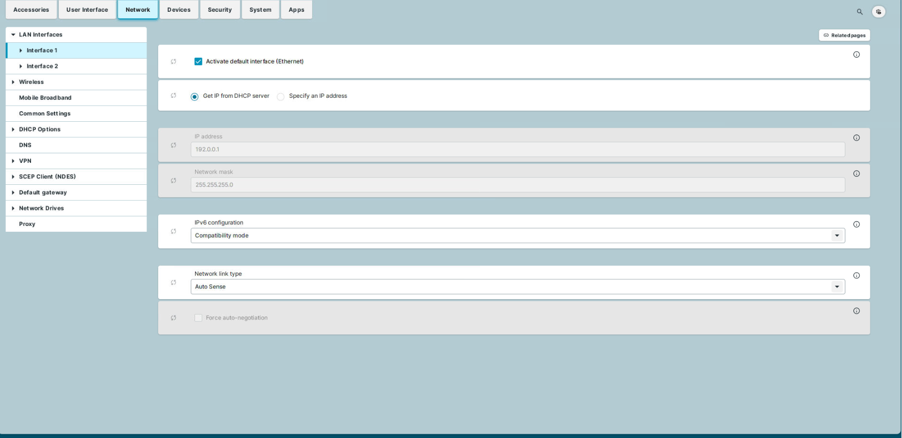Show info for Network mask field
Screen dimensions: 902x438
click(x=857, y=174)
